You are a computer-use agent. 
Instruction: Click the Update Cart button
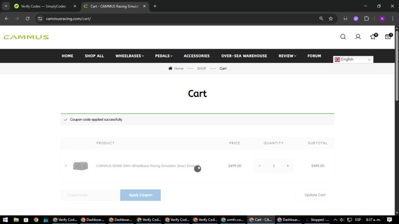[x=315, y=195]
